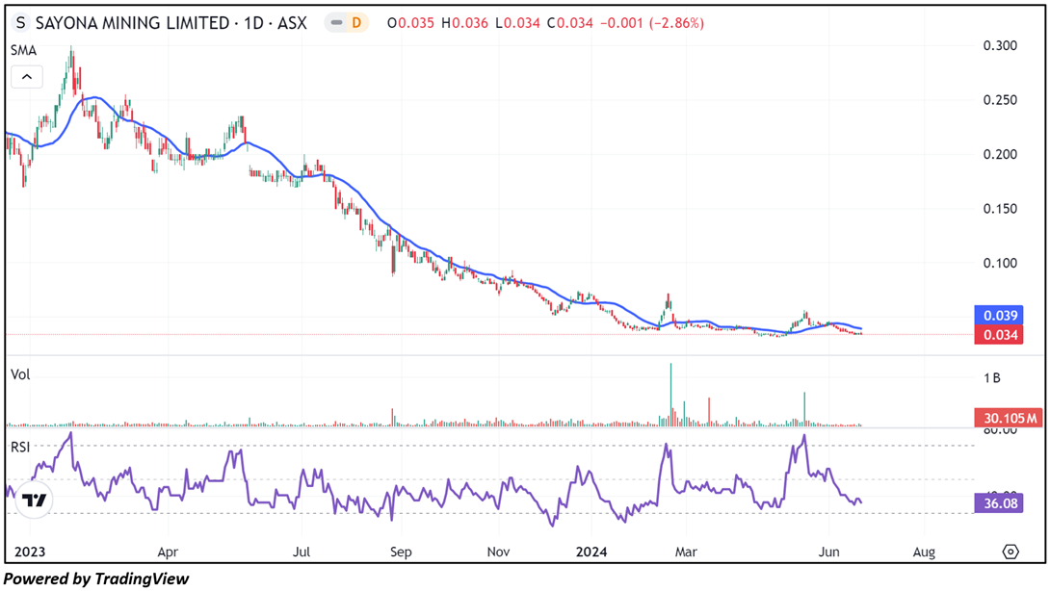Click the 0.150 price axis label
The image size is (1050, 591).
pos(1000,209)
